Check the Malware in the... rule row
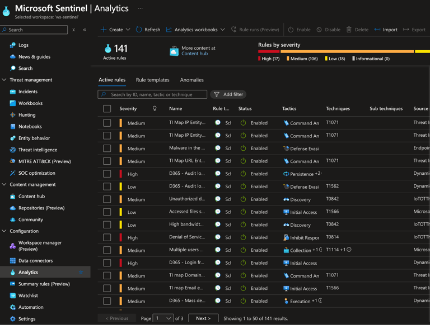 [x=107, y=149]
